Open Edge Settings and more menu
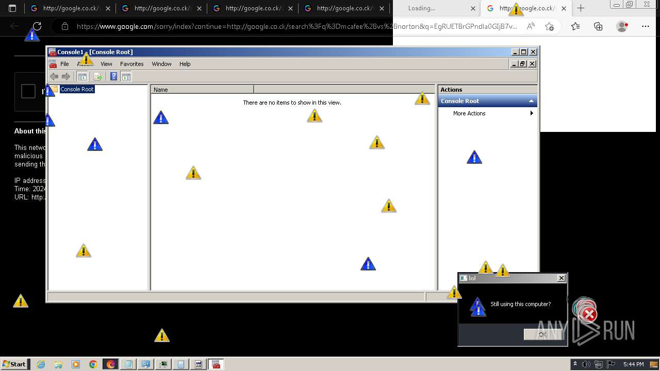The height and width of the screenshot is (371, 660). pyautogui.click(x=646, y=26)
